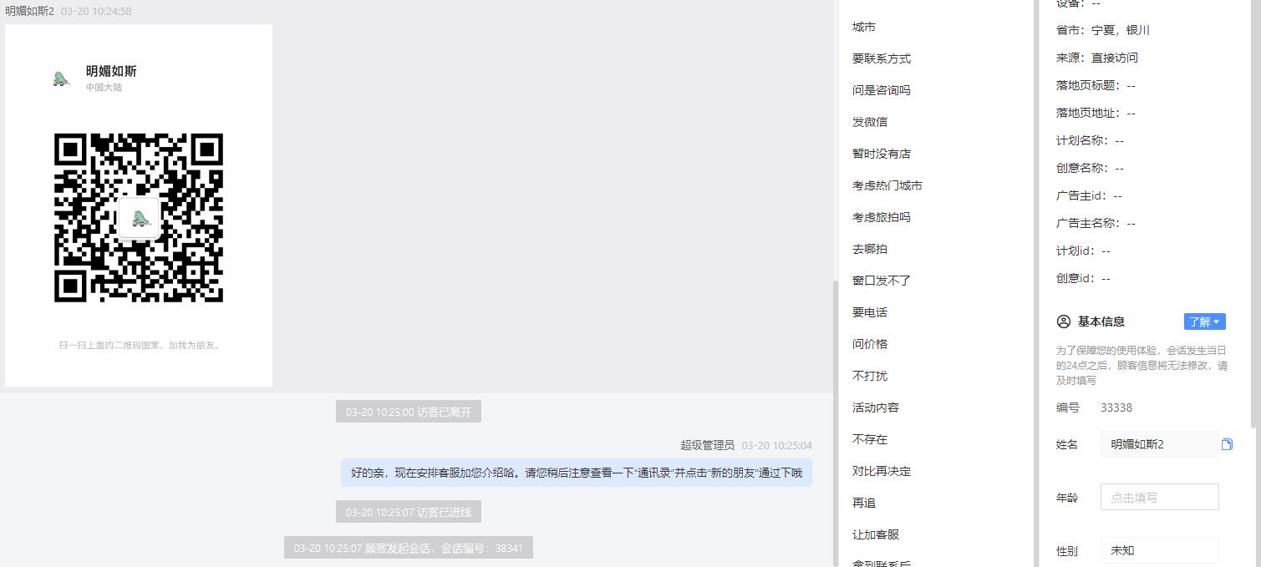The image size is (1261, 567).
Task: Click the person icon beside 基本信息
Action: 1064,321
